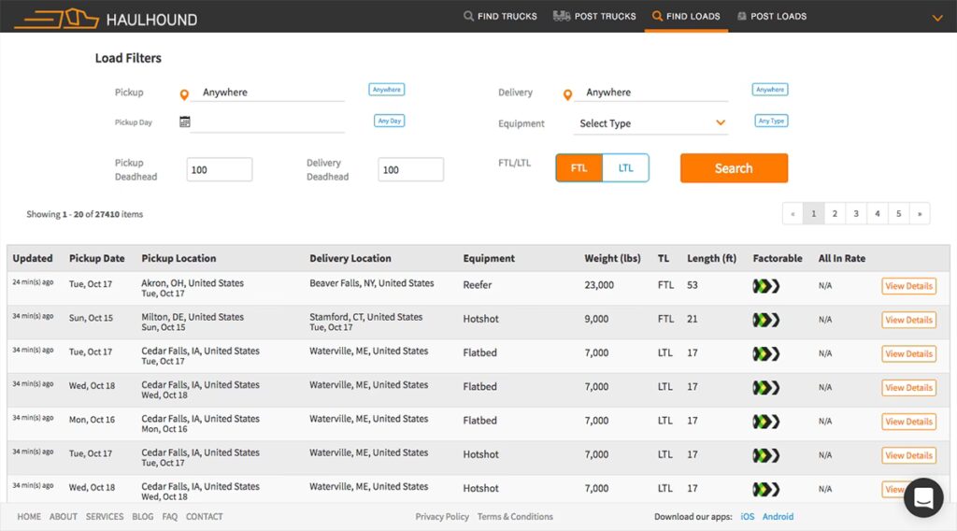This screenshot has width=957, height=531.
Task: Open the chat support bubble icon
Action: coord(922,497)
